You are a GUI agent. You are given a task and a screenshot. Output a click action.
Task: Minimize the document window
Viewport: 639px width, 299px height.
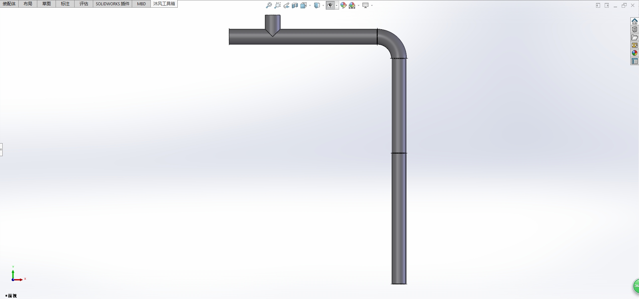(x=615, y=6)
